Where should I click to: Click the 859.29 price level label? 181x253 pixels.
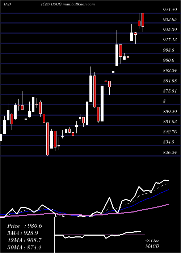click(x=170, y=112)
